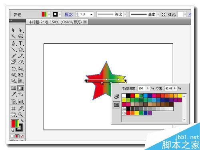
Task: Adjust stroke weight with stepper arrows
Action: [77, 14]
